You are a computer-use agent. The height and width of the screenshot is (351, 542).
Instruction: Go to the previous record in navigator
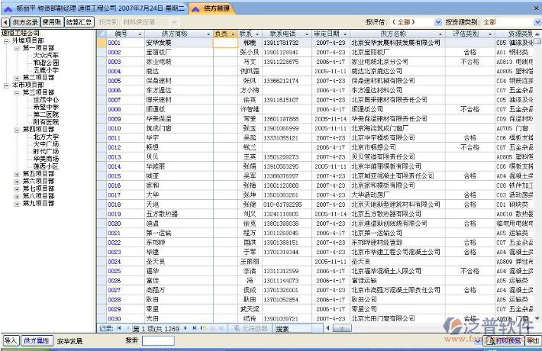click(127, 328)
